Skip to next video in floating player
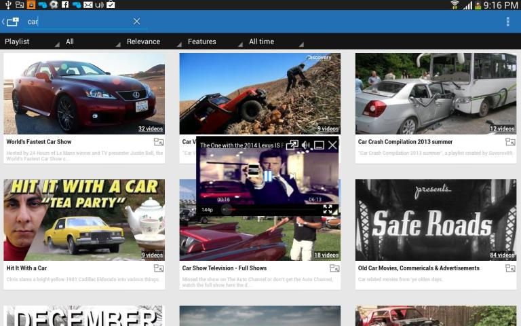The width and height of the screenshot is (521, 326). click(292, 177)
